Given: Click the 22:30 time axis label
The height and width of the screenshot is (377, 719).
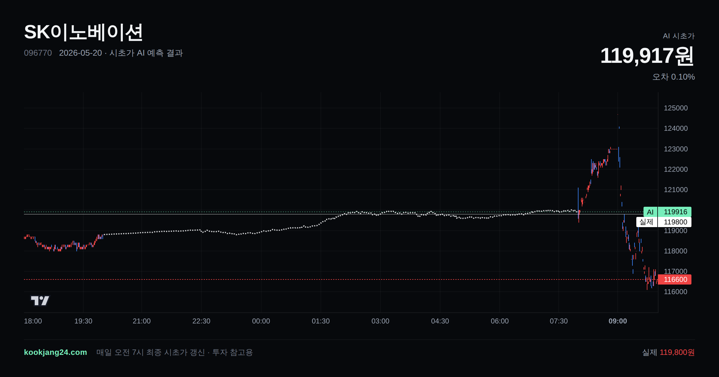Looking at the screenshot, I should coord(201,321).
